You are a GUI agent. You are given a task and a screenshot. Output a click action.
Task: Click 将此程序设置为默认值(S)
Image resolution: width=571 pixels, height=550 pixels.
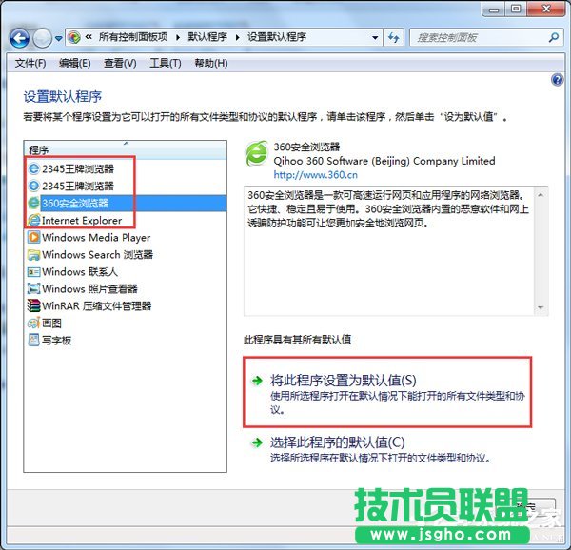point(343,381)
